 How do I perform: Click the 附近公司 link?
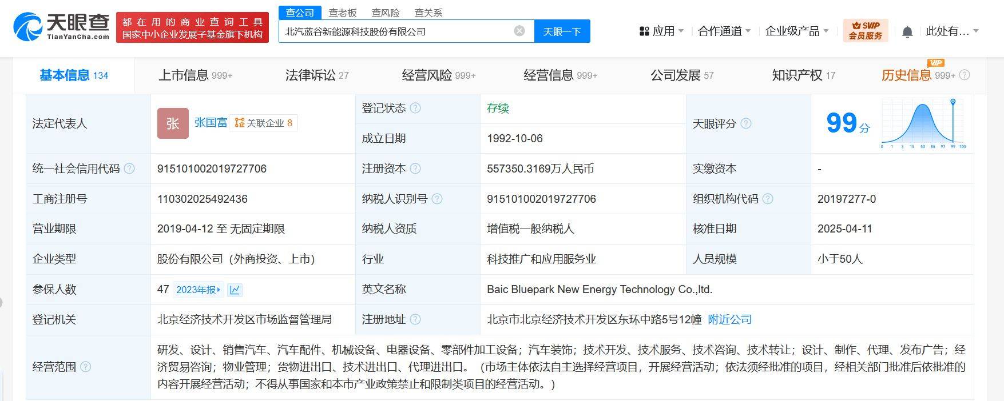[730, 320]
